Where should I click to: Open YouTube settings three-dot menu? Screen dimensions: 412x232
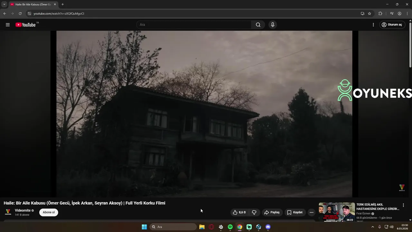373,25
